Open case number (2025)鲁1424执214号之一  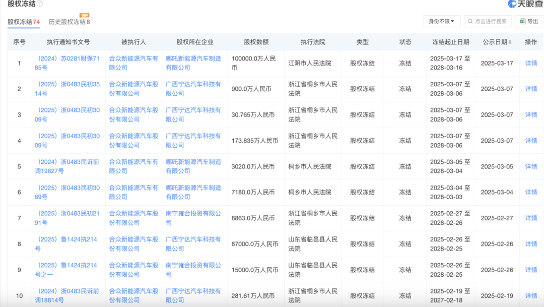point(66,270)
